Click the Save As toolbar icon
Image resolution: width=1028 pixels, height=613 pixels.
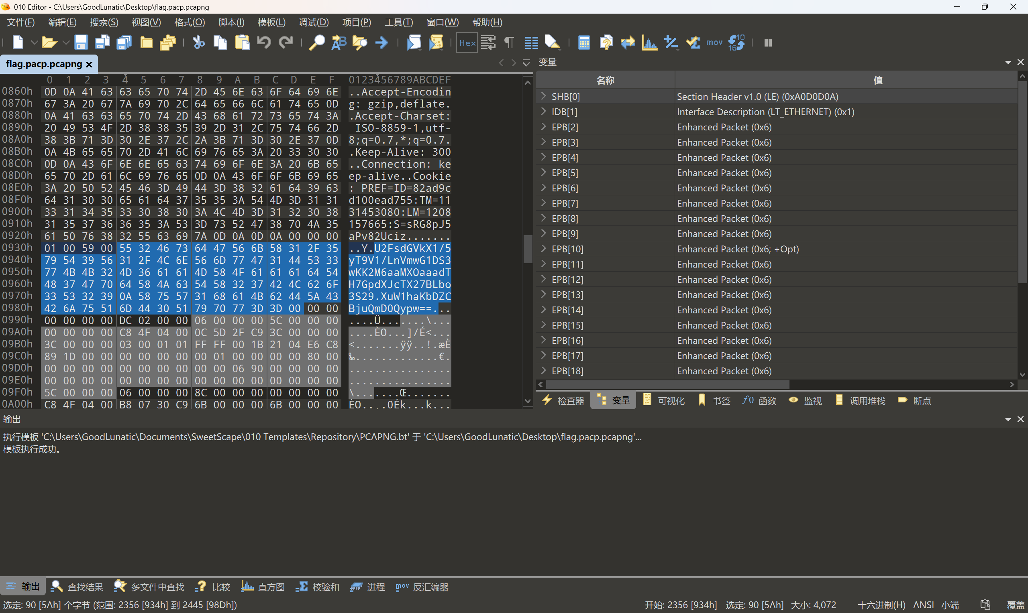102,43
